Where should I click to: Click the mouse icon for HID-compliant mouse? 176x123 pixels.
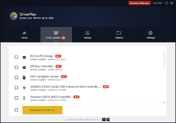pos(24,77)
